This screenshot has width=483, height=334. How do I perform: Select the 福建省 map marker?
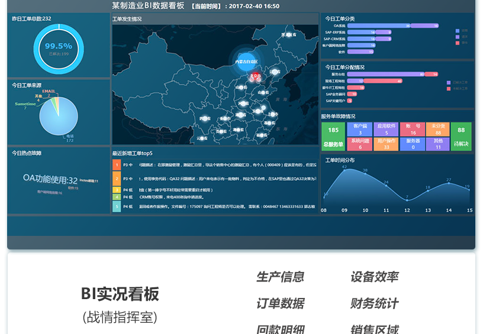click(262, 135)
